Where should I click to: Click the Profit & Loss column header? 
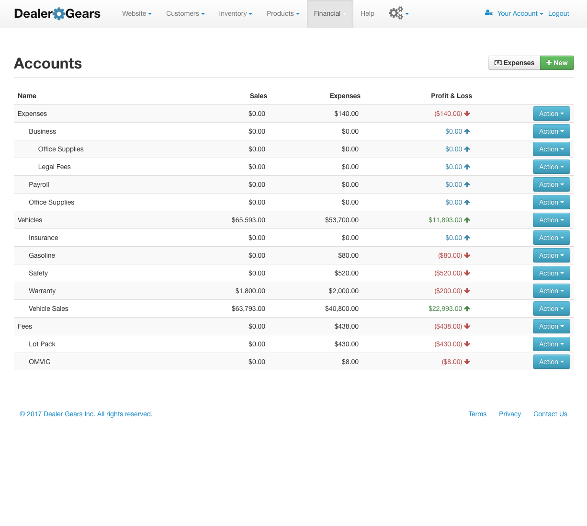click(451, 96)
